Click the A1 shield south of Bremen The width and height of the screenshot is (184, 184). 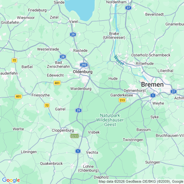[x=153, y=95]
